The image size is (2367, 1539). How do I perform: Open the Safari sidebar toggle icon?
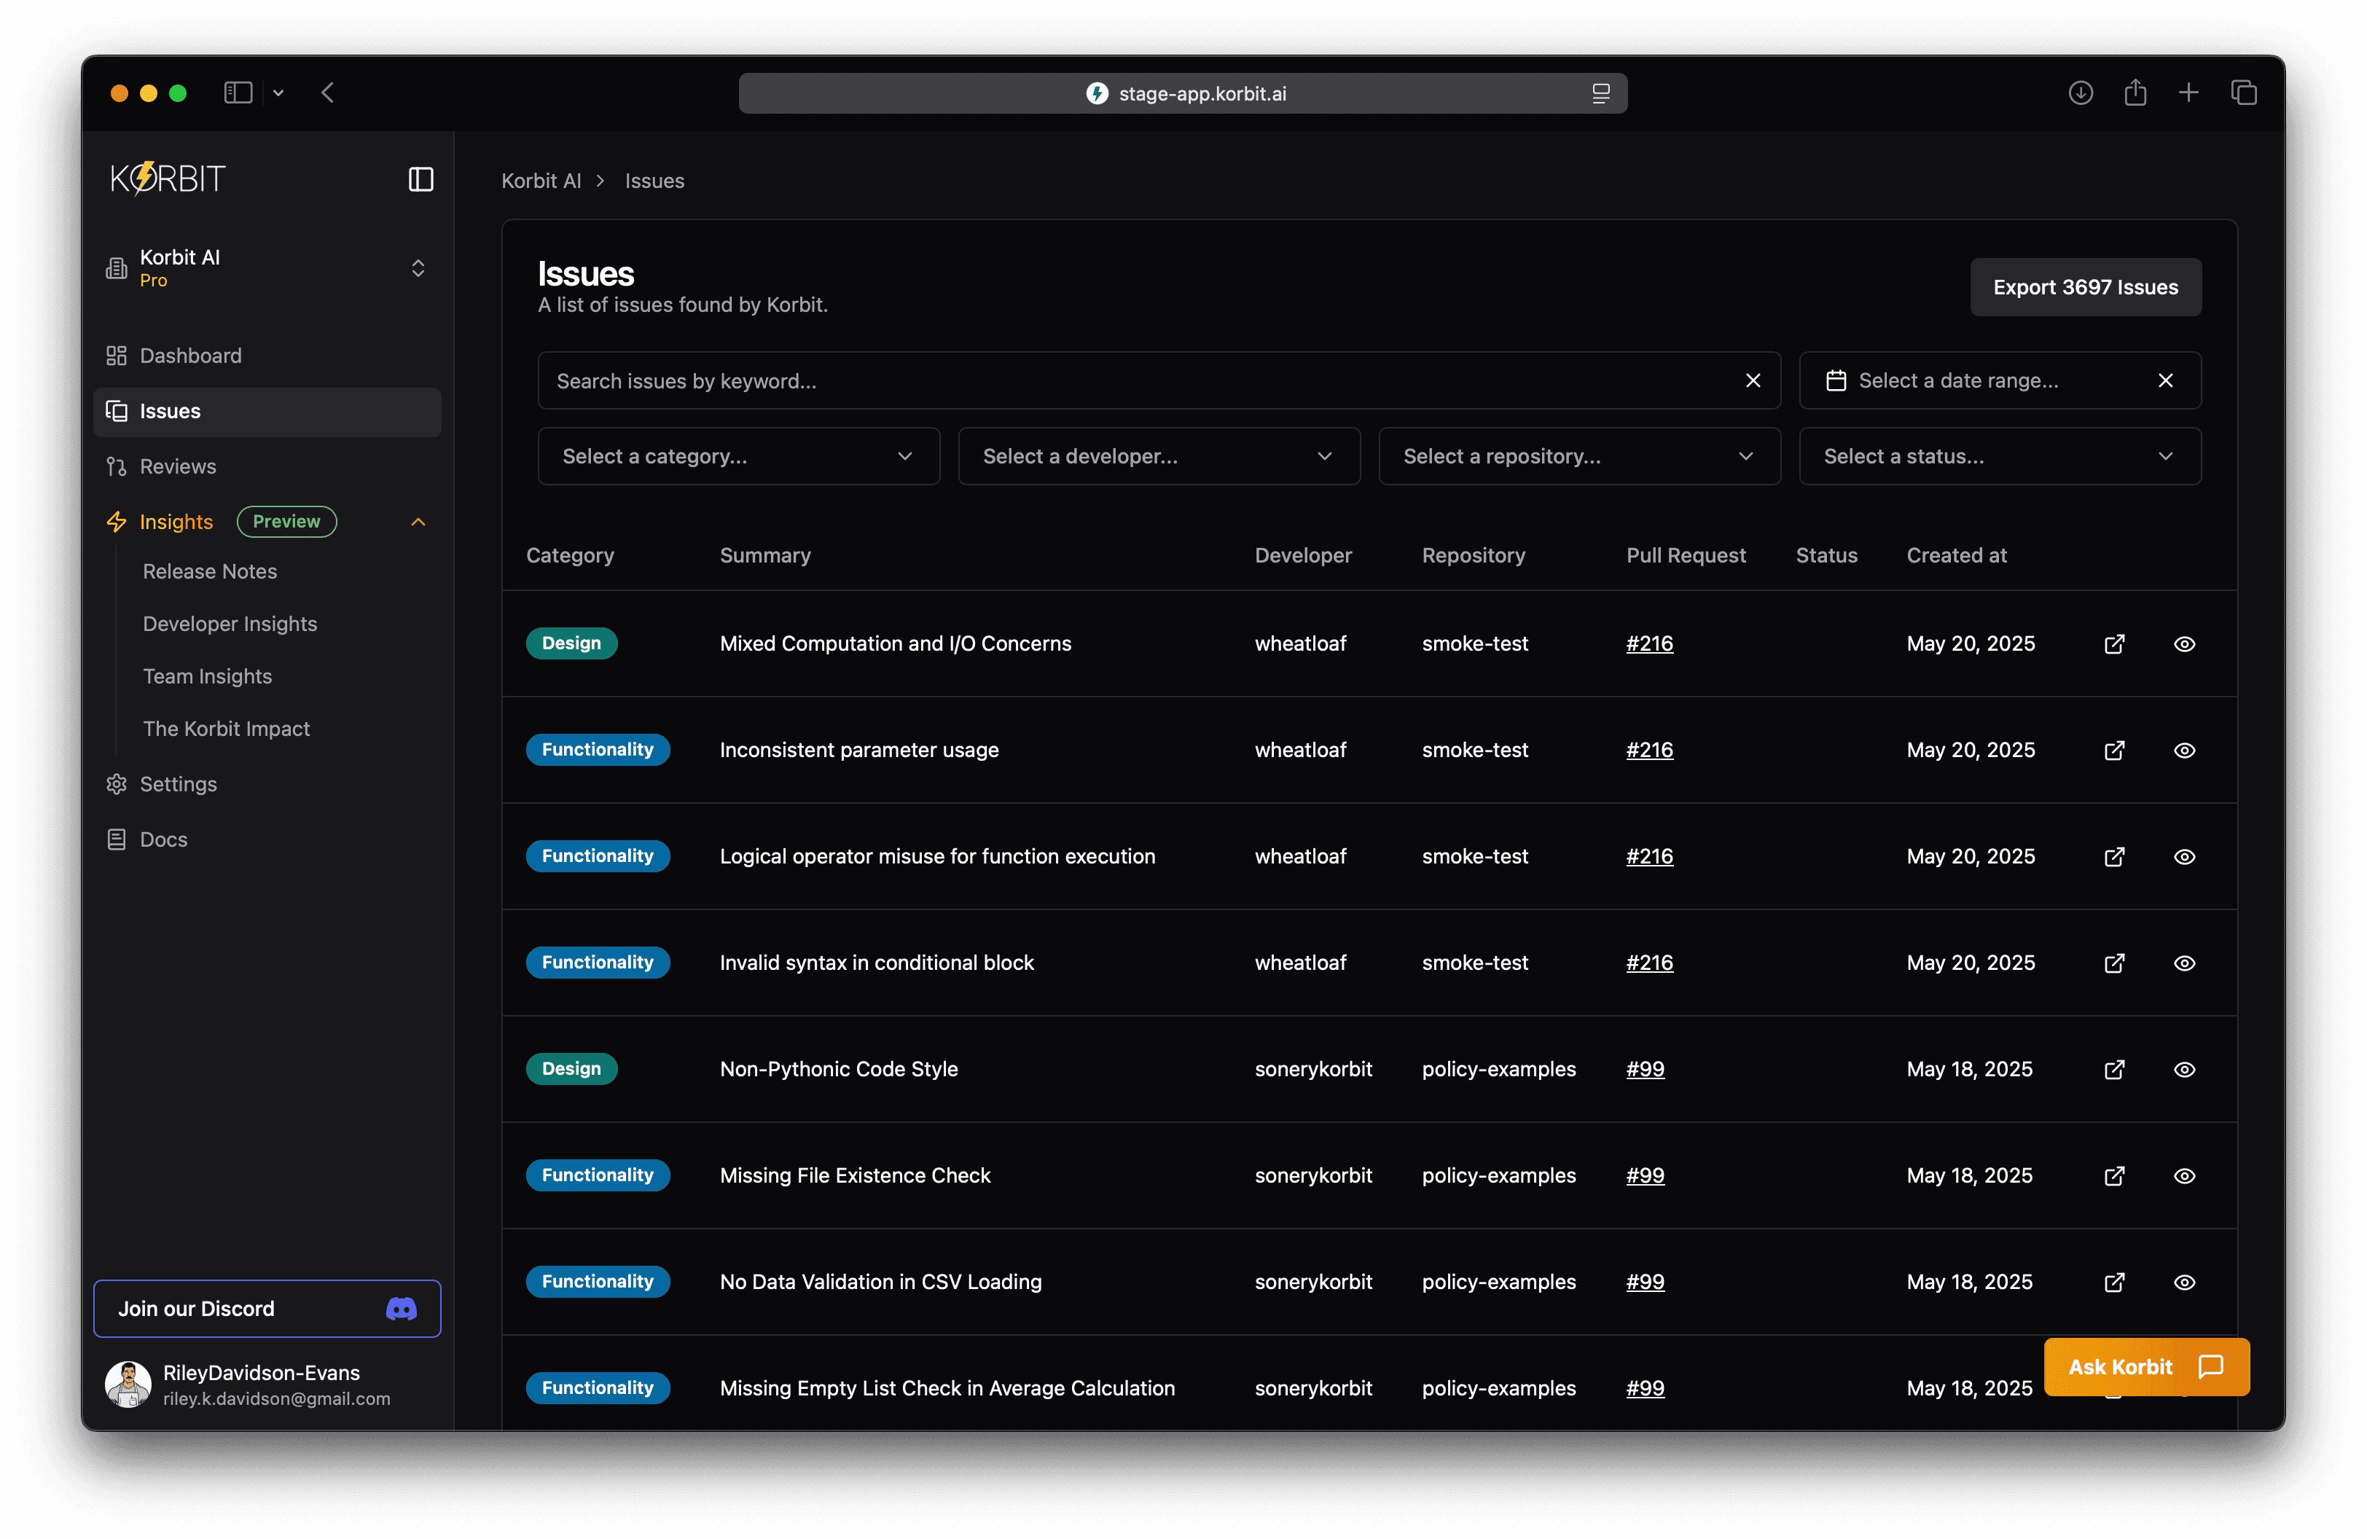coord(238,93)
